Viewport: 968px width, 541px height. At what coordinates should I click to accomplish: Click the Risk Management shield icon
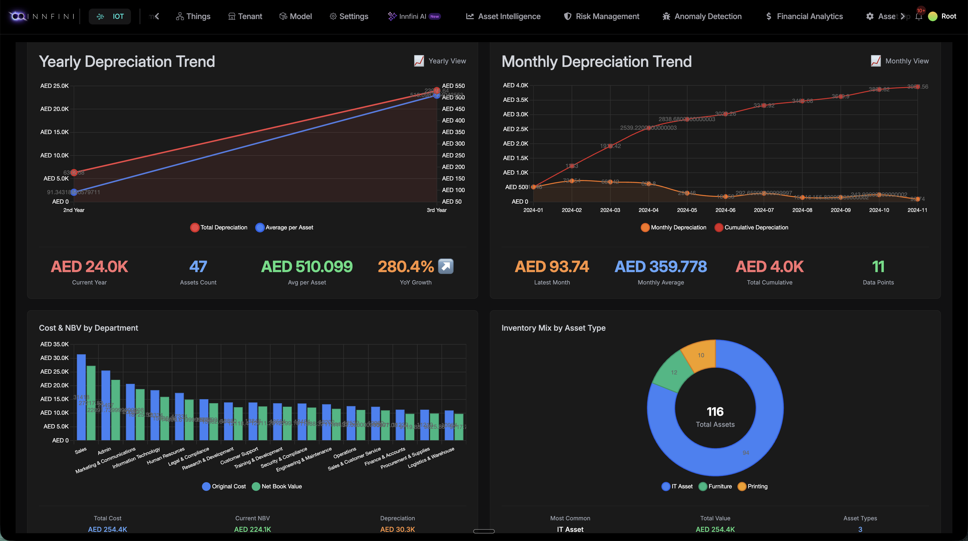tap(567, 16)
